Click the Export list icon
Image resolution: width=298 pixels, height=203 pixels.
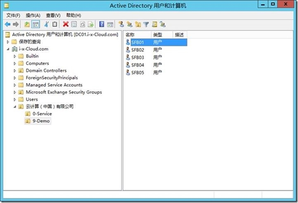point(91,24)
